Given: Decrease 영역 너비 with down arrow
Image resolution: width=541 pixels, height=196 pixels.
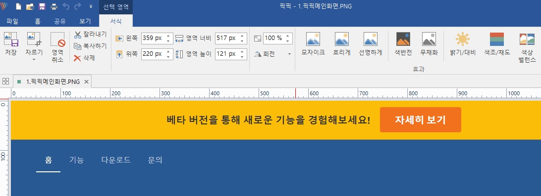Looking at the screenshot, I should click(x=242, y=41).
